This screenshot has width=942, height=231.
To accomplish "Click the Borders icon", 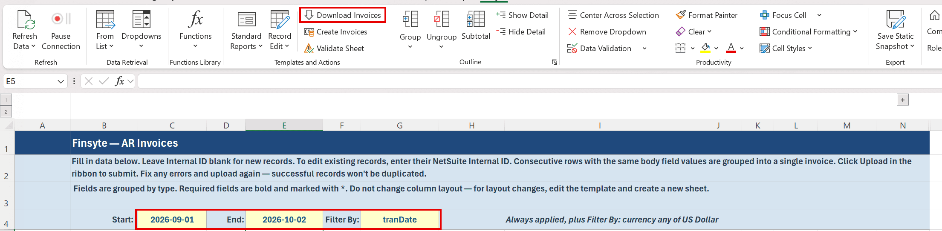I will [x=680, y=48].
